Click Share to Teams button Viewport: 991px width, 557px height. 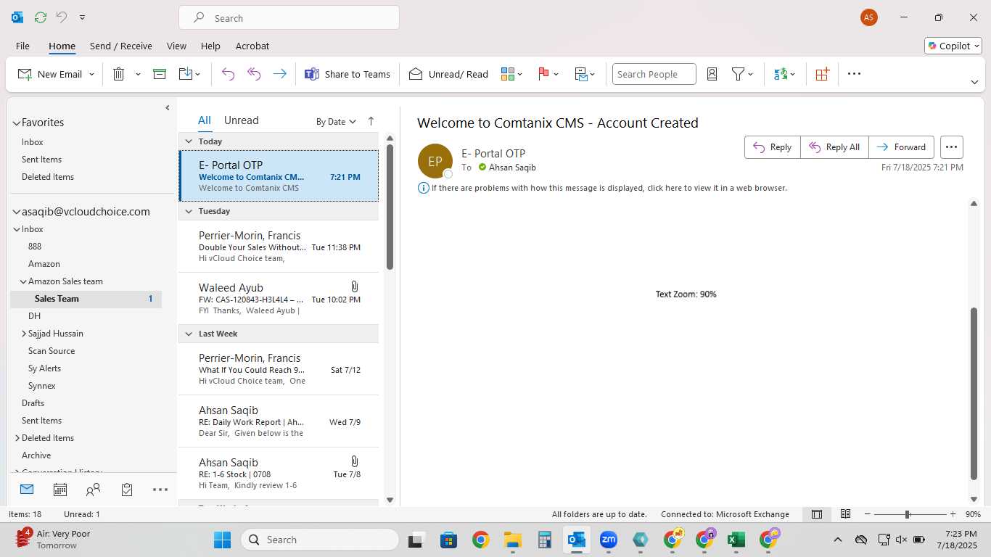coord(348,74)
